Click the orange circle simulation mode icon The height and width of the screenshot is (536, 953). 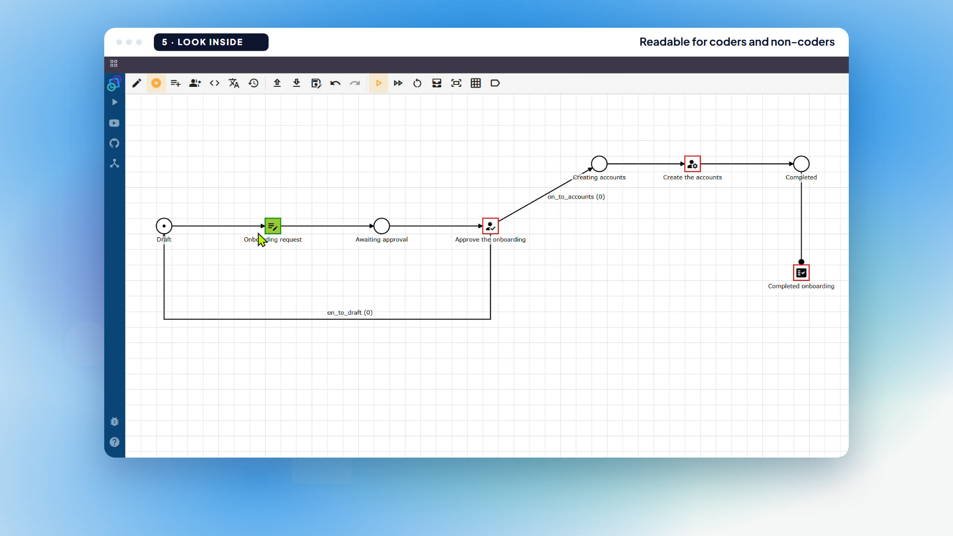[156, 83]
